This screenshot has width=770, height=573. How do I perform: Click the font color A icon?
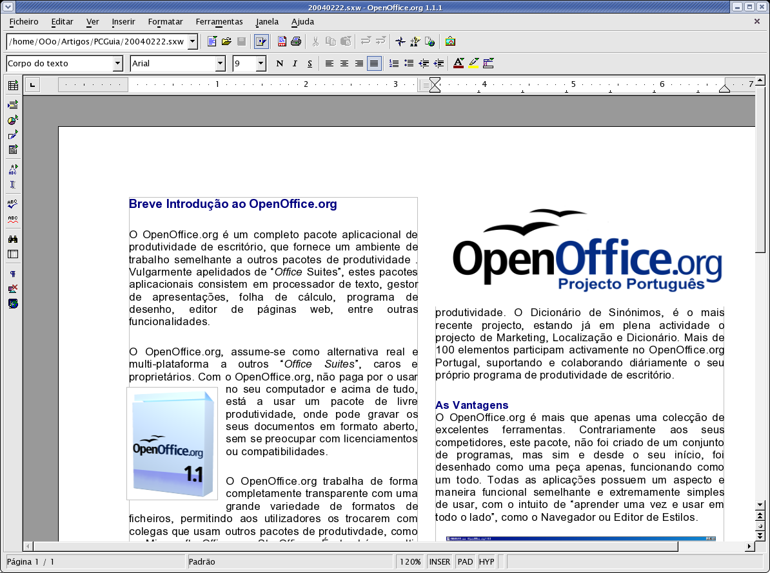[459, 63]
